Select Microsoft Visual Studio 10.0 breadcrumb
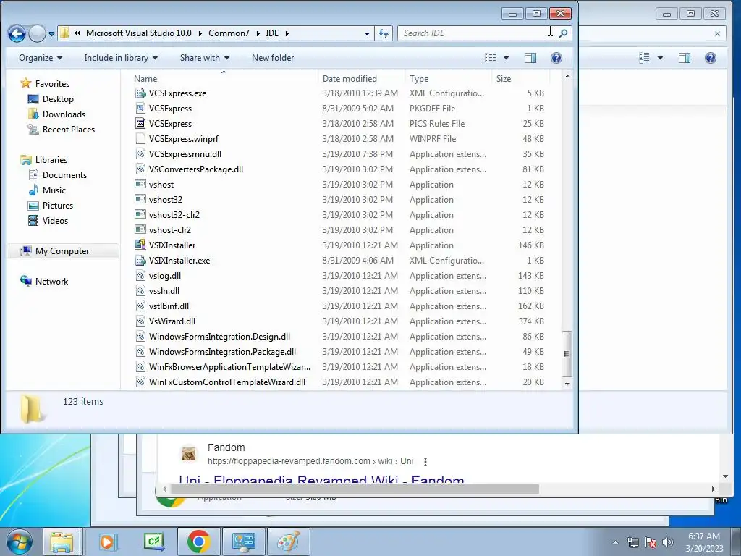 pyautogui.click(x=138, y=33)
